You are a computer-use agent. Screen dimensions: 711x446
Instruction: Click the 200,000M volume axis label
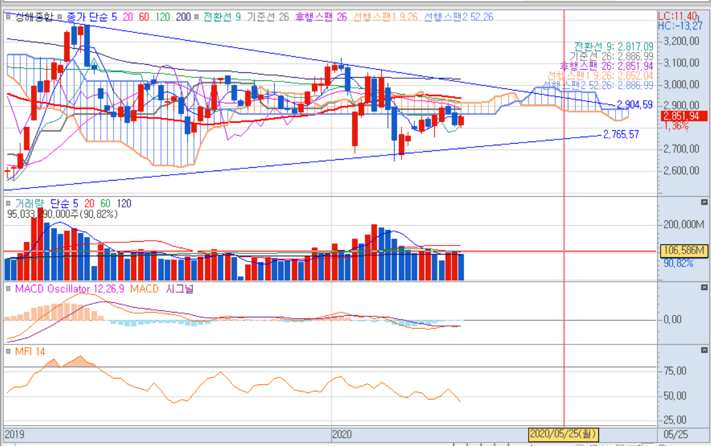[684, 224]
